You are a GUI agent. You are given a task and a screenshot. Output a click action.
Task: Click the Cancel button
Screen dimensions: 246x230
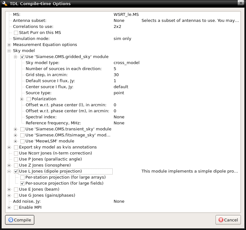[x=228, y=220]
